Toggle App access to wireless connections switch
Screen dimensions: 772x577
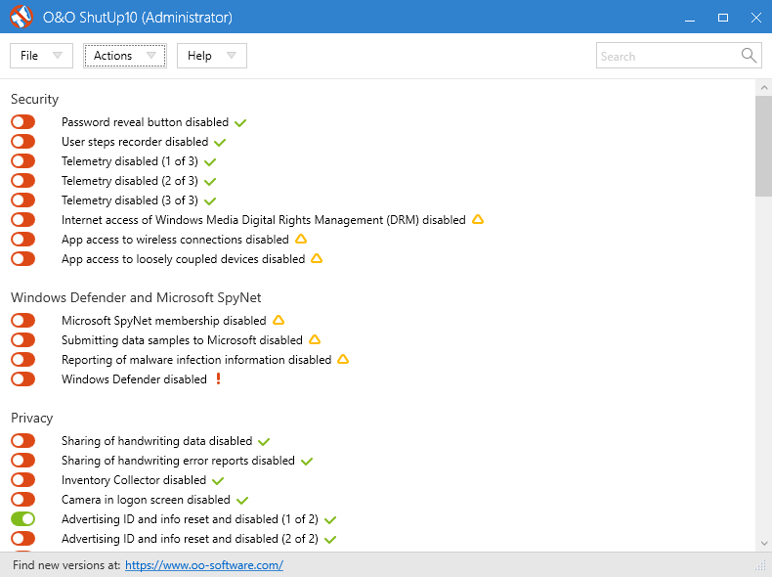point(23,240)
